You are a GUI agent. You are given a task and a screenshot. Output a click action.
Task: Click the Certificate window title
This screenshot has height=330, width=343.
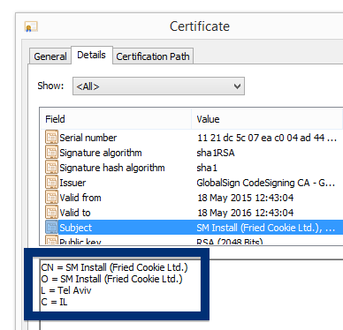point(200,26)
